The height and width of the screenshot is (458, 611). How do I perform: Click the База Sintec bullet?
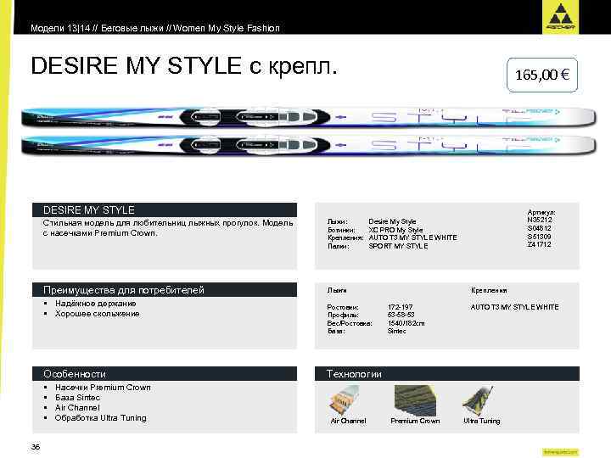coord(77,398)
